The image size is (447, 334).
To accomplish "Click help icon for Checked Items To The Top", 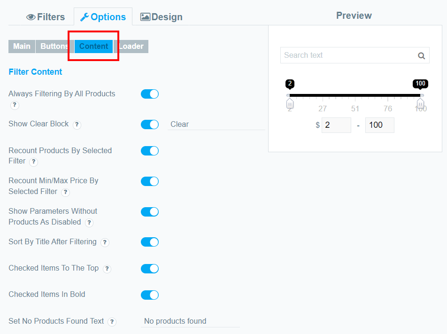I will point(107,269).
